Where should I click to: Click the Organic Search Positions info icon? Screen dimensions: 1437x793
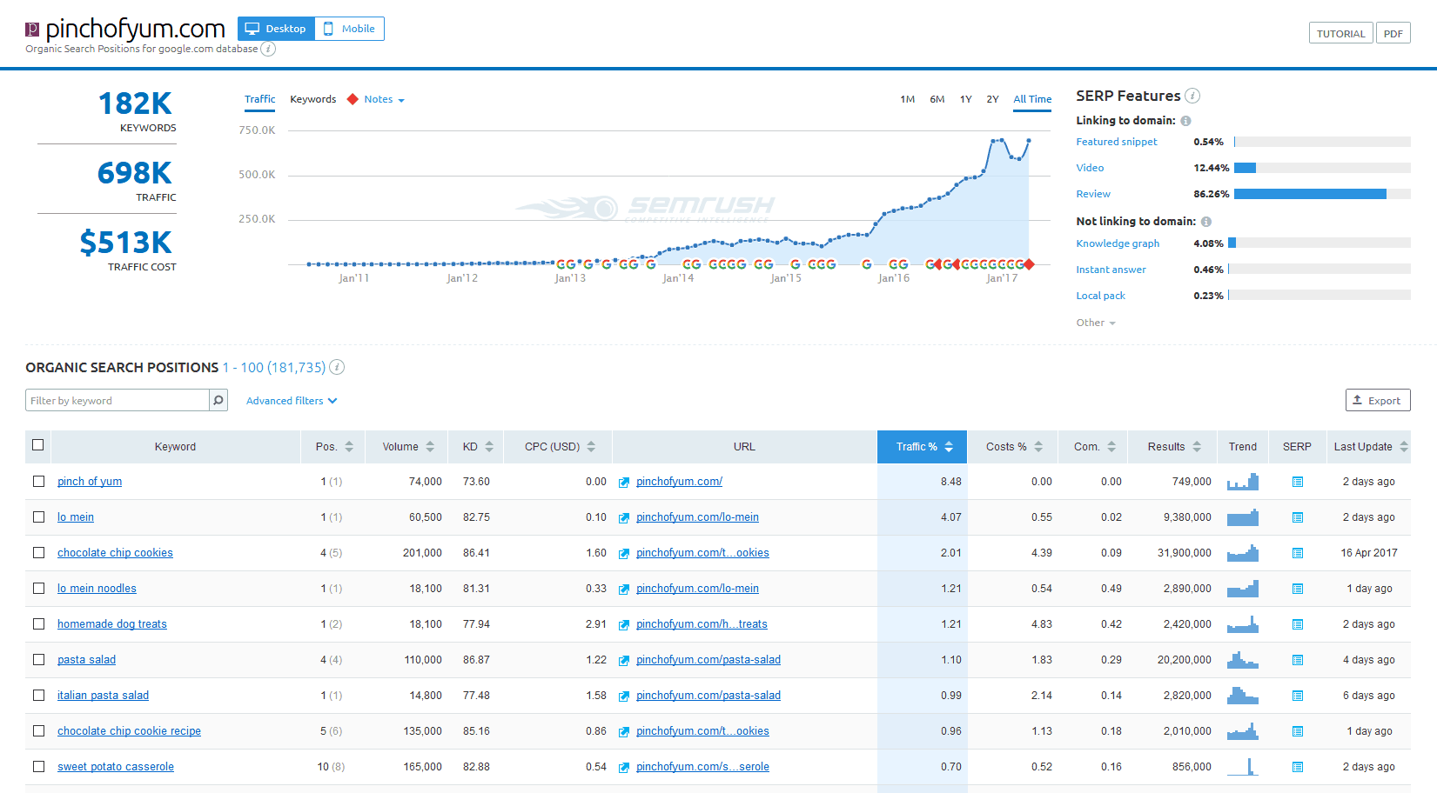(x=337, y=367)
